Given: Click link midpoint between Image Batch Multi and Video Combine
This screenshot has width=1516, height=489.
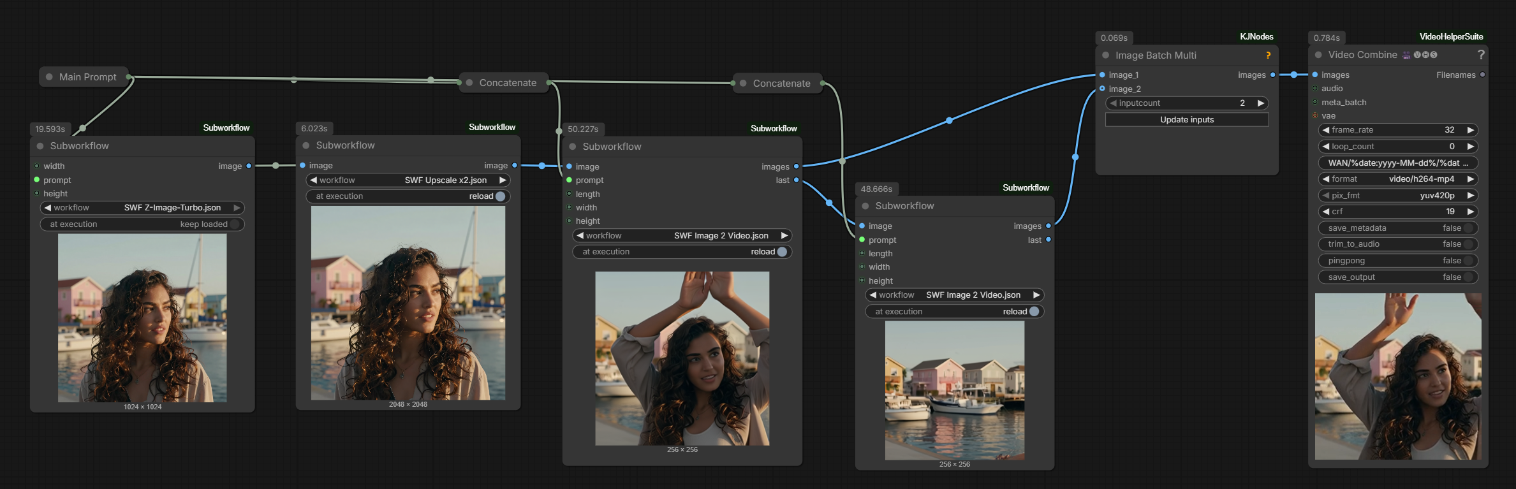Looking at the screenshot, I should tap(1293, 75).
